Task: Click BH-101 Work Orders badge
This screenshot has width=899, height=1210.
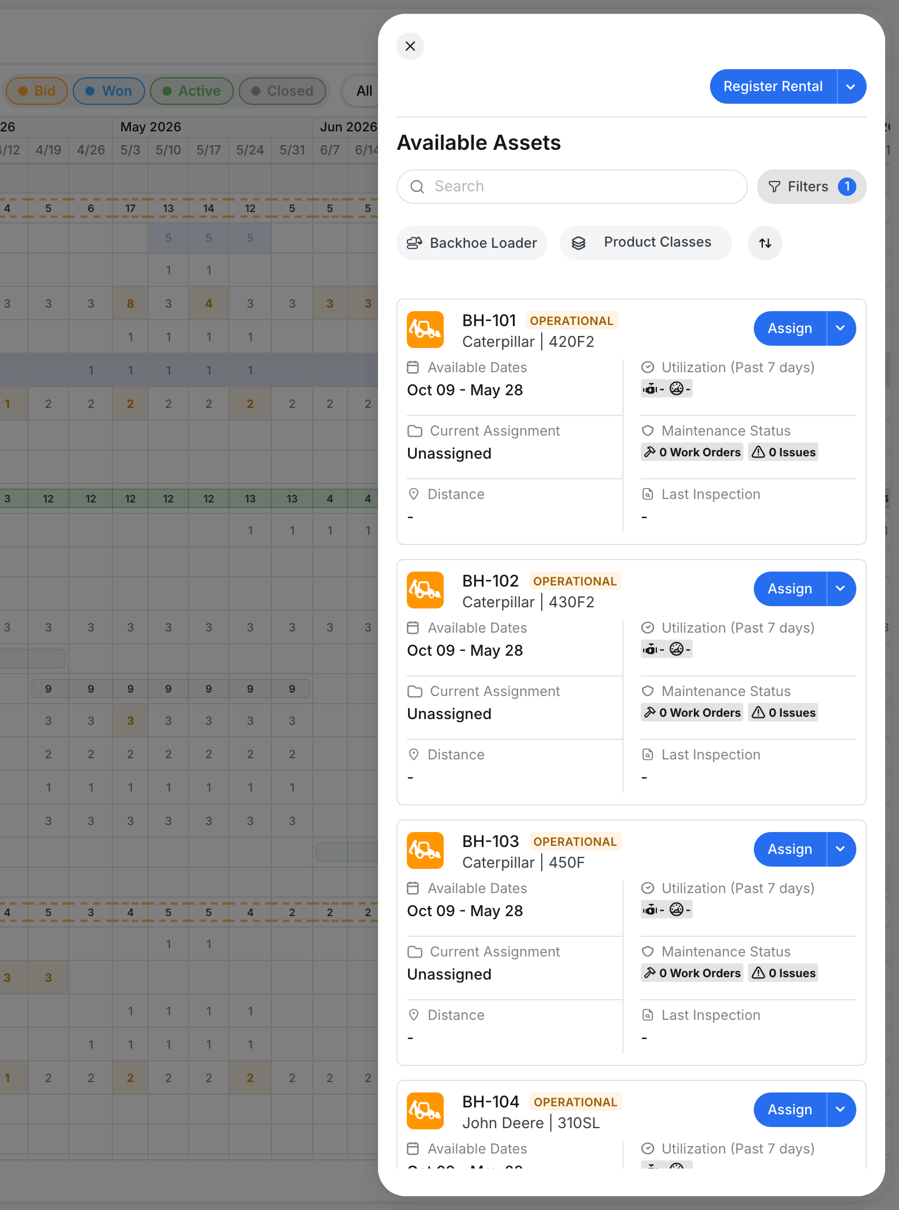Action: [x=692, y=452]
